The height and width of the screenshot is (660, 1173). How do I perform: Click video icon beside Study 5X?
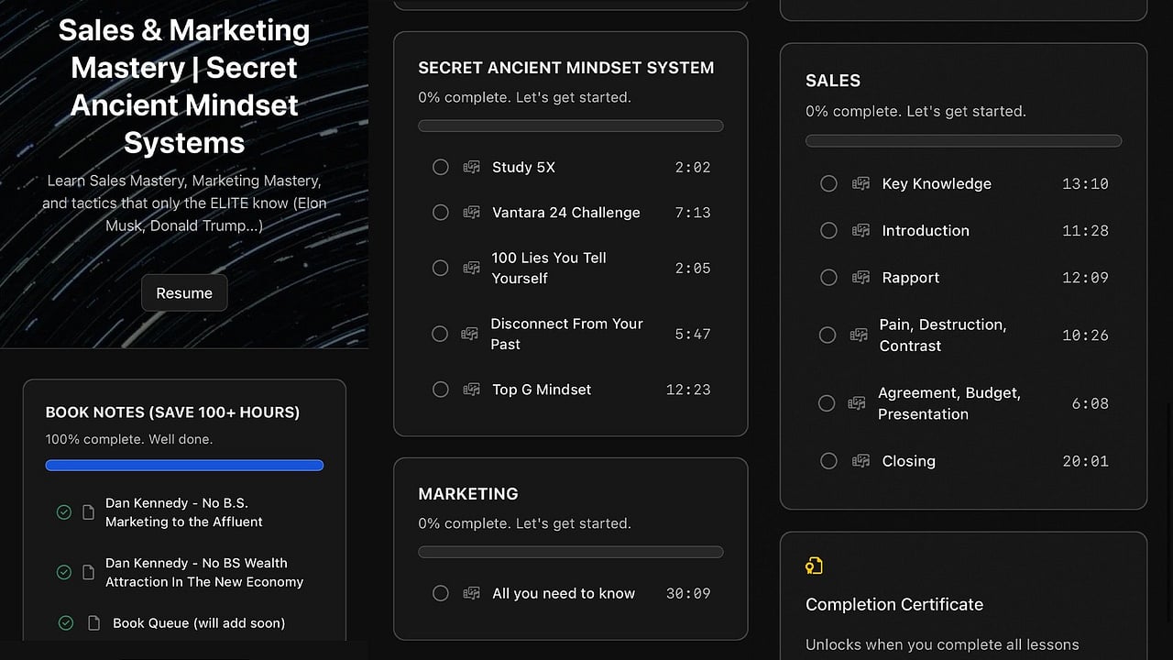(471, 167)
